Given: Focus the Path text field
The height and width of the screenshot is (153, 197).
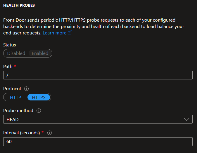Looking at the screenshot, I should tap(98, 75).
